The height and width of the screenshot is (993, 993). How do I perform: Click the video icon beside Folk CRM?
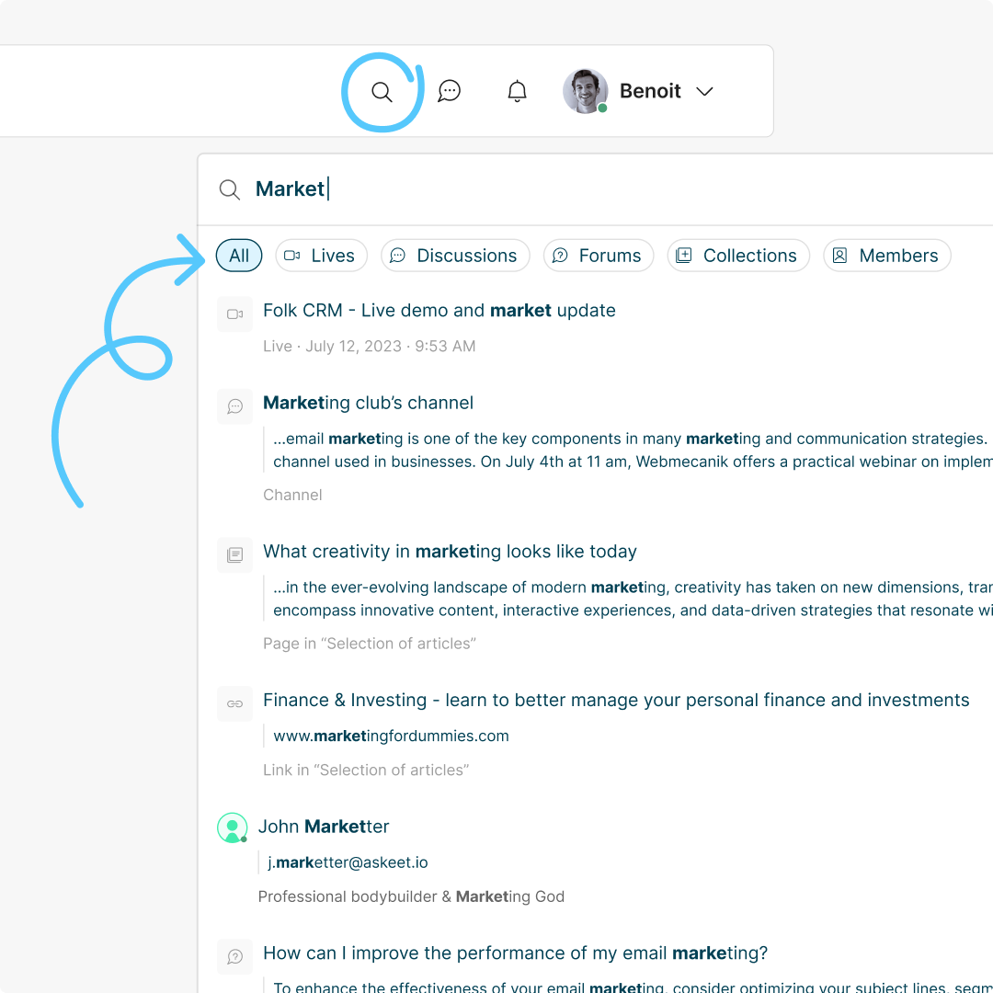click(x=234, y=314)
